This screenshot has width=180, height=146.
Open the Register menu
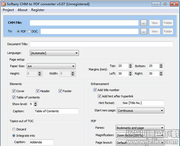pos(38,10)
